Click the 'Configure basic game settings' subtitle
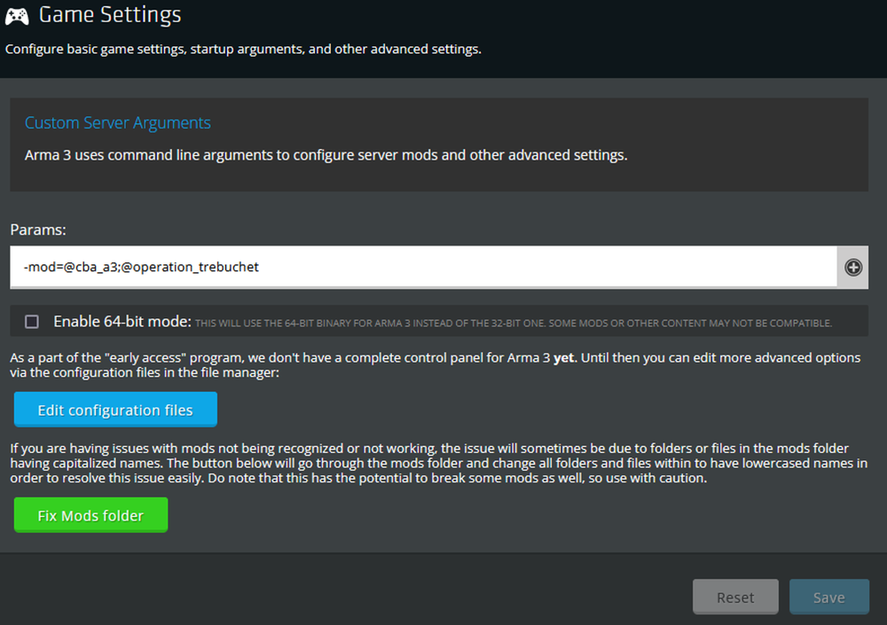Viewport: 887px width, 625px height. 243,49
